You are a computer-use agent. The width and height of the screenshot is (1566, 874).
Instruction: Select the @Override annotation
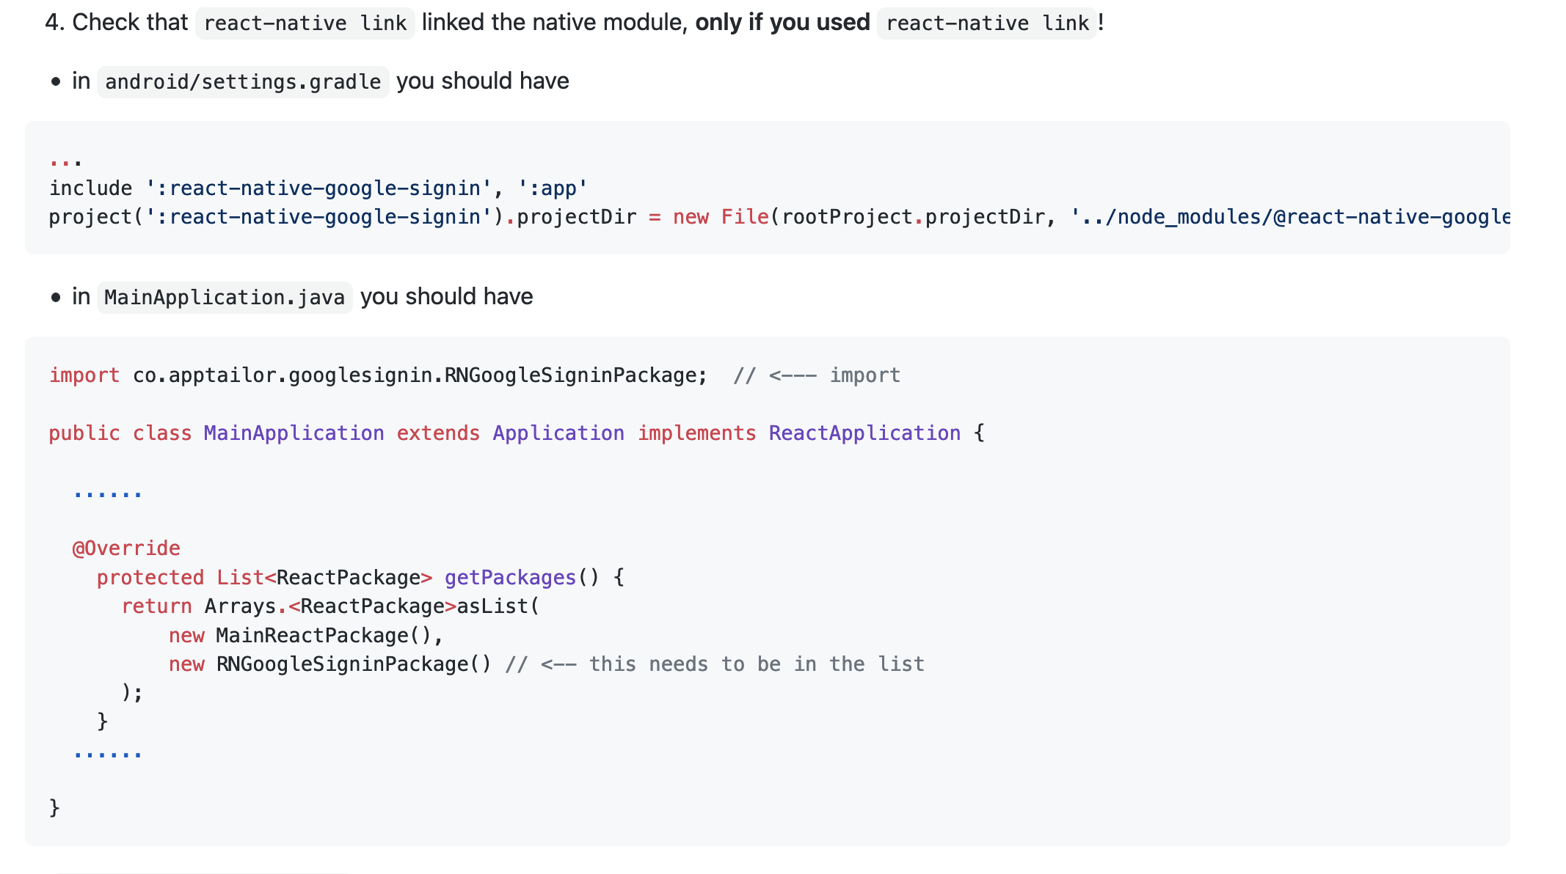click(125, 548)
